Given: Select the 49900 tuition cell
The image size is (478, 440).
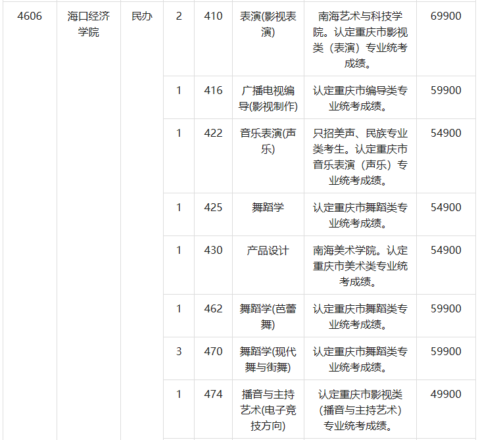Looking at the screenshot, I should 446,395.
